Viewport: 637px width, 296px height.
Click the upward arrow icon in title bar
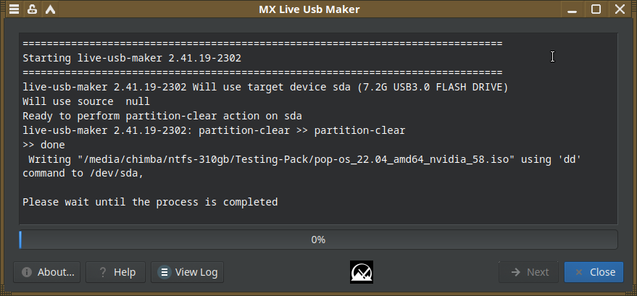point(50,9)
